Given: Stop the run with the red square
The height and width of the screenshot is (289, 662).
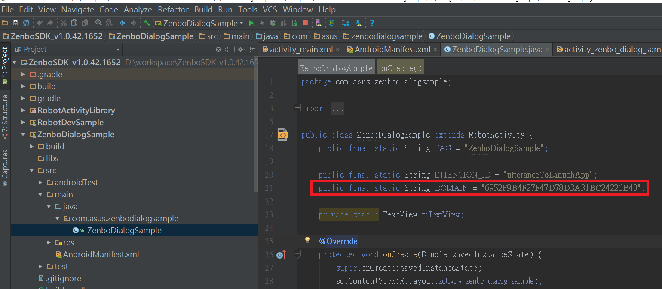Looking at the screenshot, I should [x=305, y=23].
